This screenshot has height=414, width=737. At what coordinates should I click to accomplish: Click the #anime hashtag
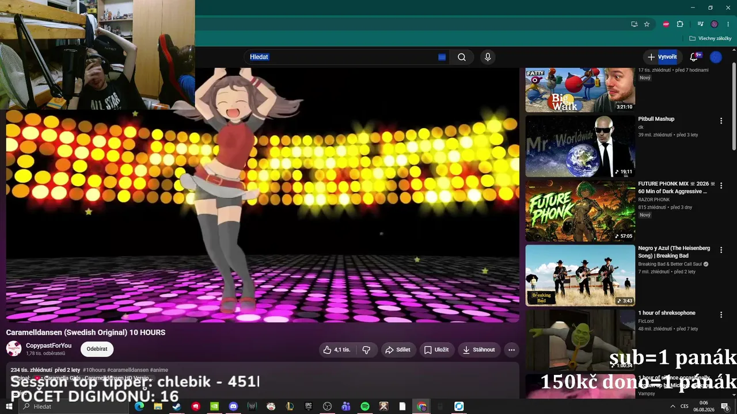click(x=158, y=370)
